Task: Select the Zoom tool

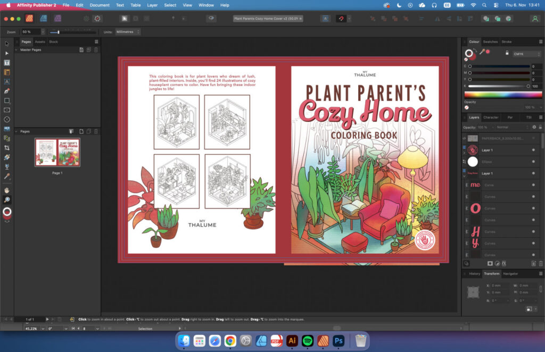Action: 7,199
